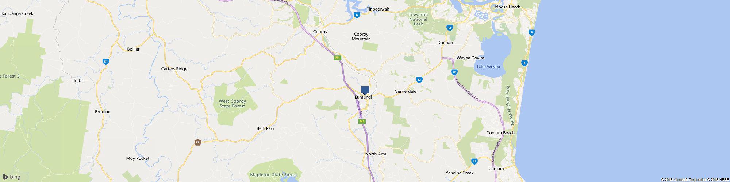Viewport: 730px width, 182px height.
Task: Select the Cooroy town label
Action: point(320,32)
